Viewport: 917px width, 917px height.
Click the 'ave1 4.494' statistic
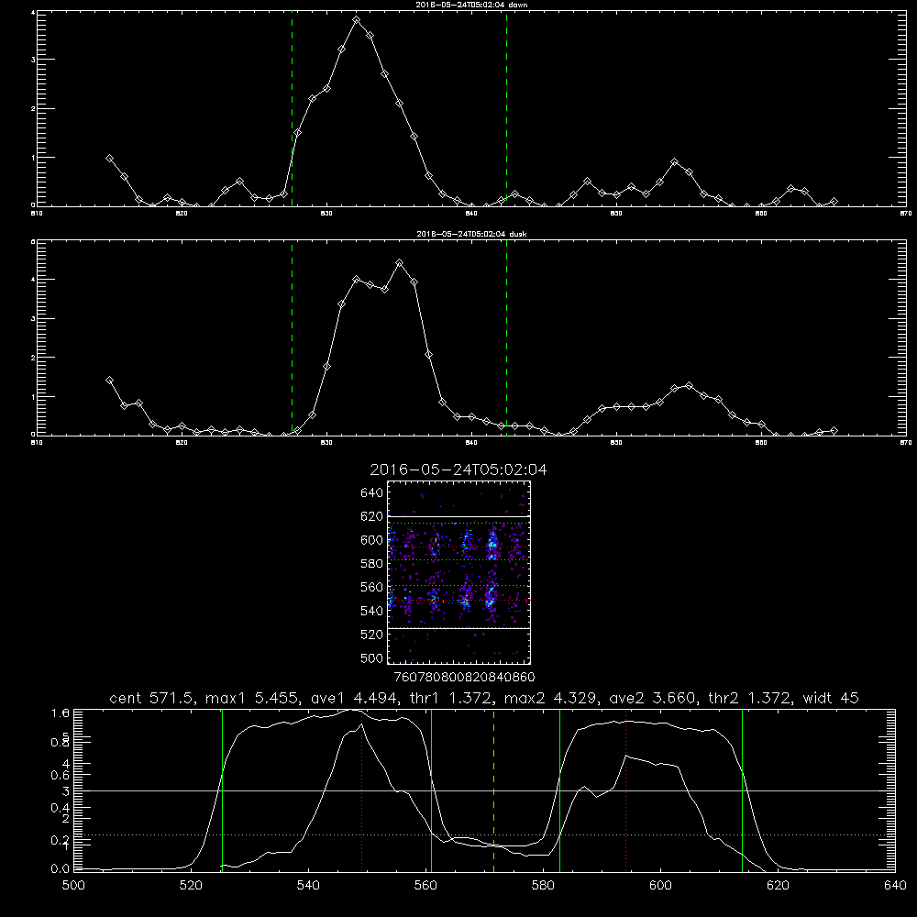(353, 698)
